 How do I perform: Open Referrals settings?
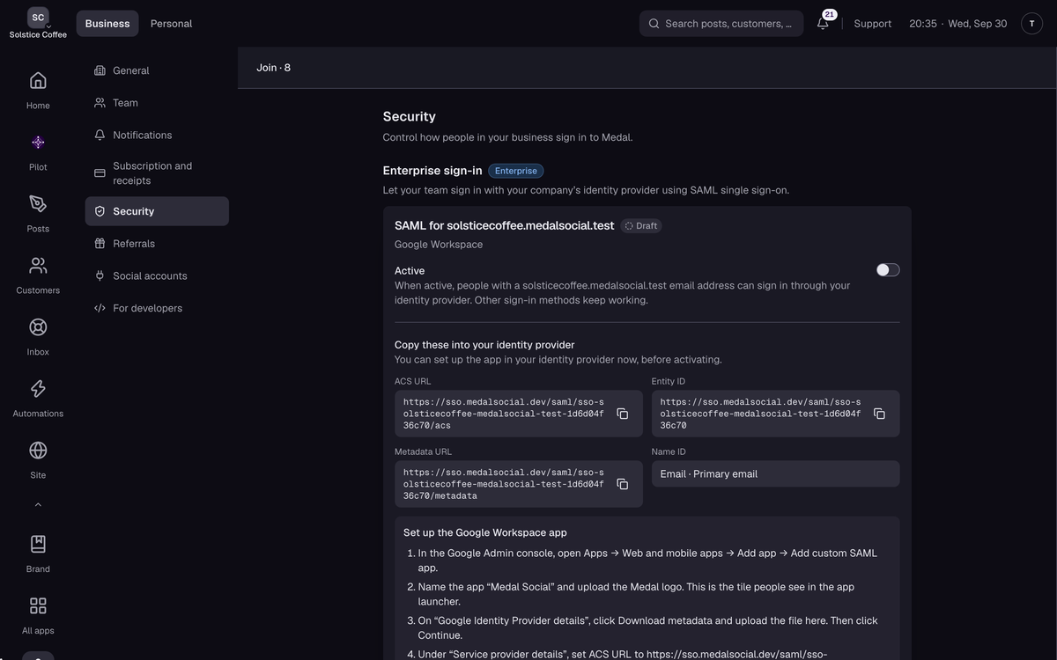pos(157,244)
